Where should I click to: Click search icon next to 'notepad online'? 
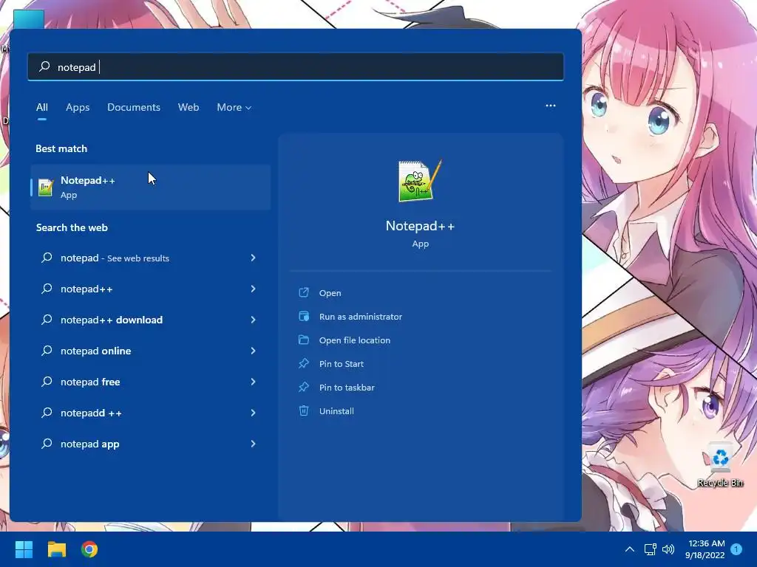click(x=47, y=351)
